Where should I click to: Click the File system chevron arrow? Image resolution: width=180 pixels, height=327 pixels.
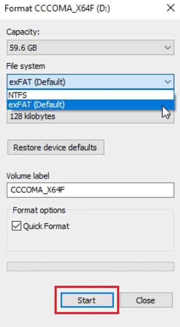[167, 82]
